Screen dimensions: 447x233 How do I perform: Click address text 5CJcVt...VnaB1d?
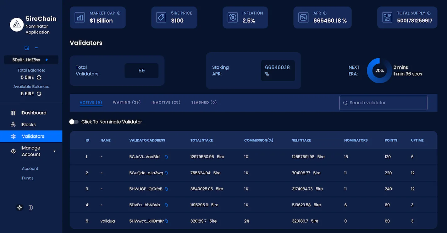click(144, 157)
